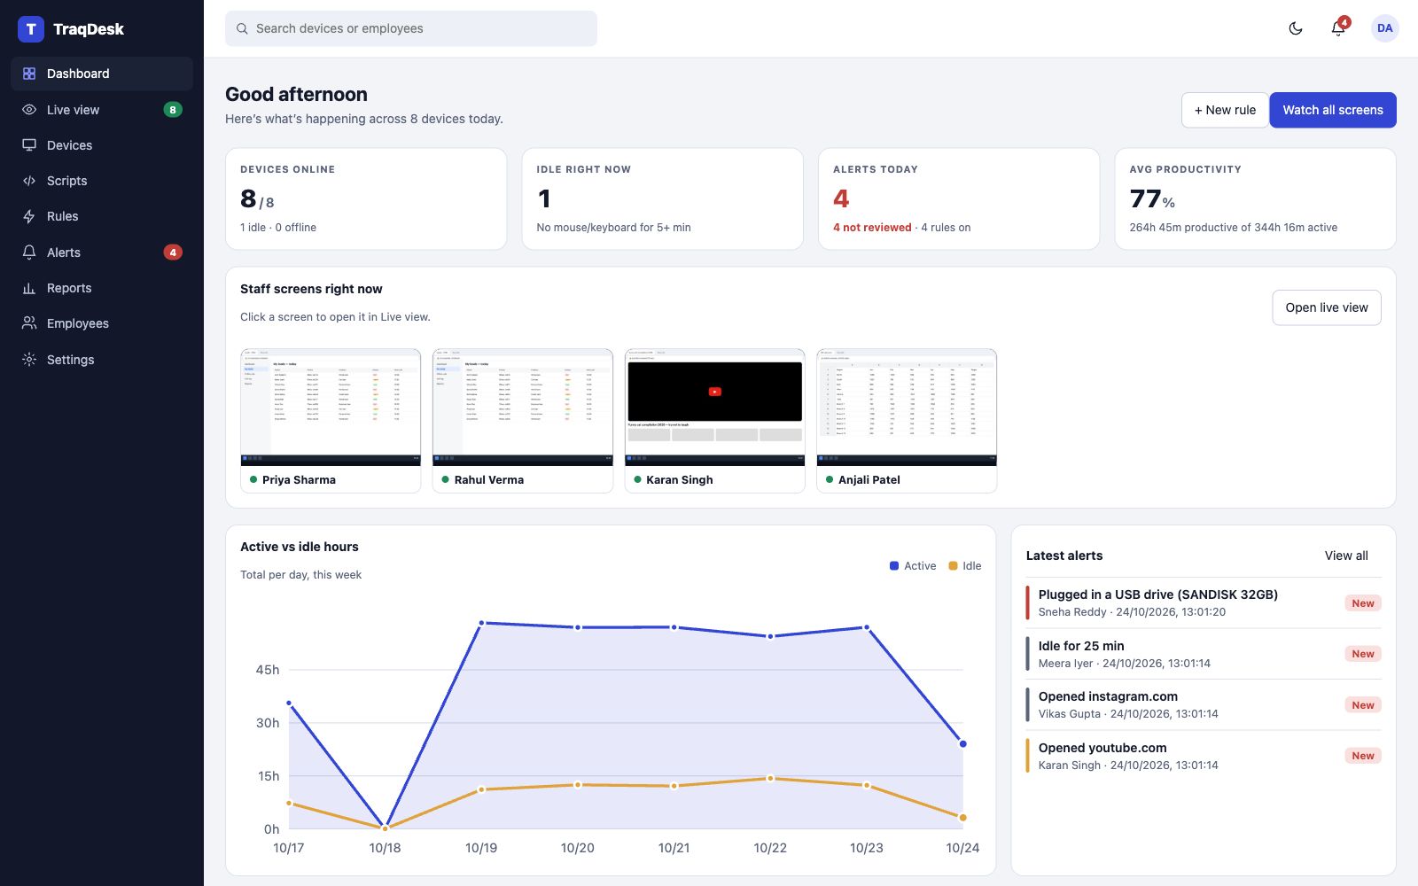This screenshot has height=886, width=1418.
Task: Click the Employees people icon
Action: [x=29, y=323]
